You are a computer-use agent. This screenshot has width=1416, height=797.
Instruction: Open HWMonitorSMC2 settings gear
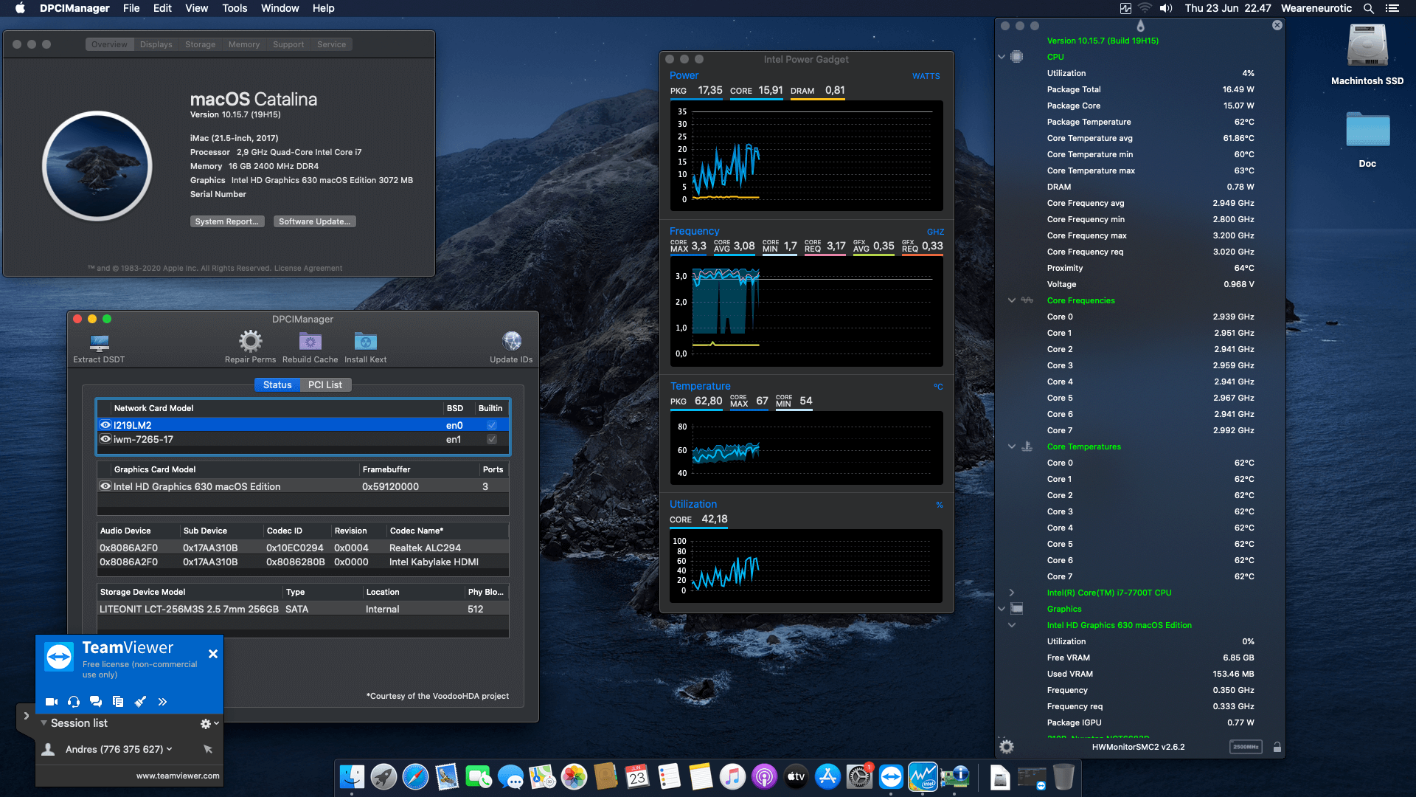click(1007, 747)
